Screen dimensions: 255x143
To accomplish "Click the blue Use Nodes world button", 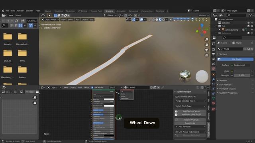I will [235, 59].
